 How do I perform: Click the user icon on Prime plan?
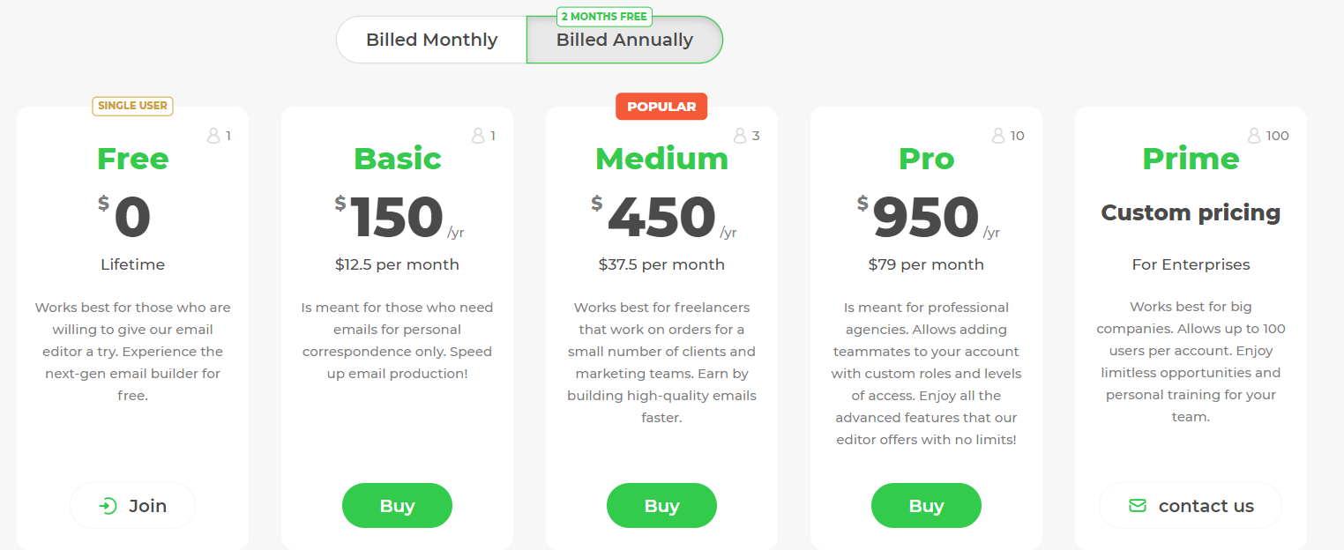pyautogui.click(x=1254, y=136)
